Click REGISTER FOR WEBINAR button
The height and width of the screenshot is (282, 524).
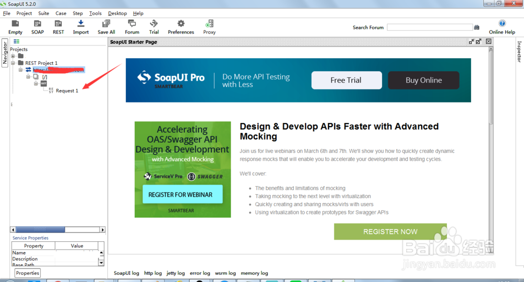[x=182, y=194]
